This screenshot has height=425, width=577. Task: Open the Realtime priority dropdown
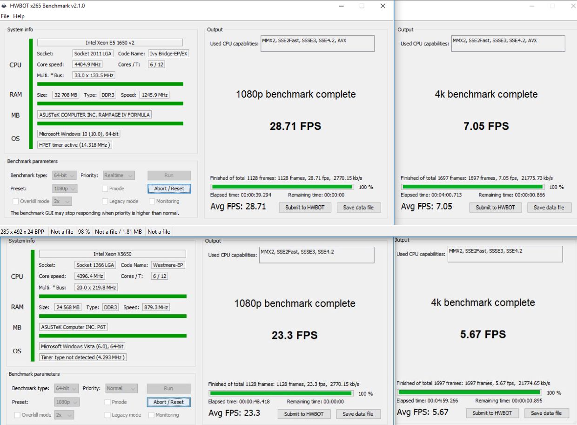tap(119, 175)
